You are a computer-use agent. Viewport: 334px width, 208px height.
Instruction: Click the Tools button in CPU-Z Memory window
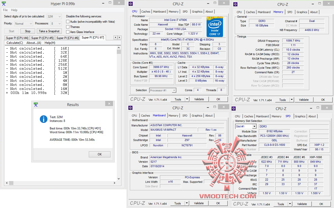[283, 100]
